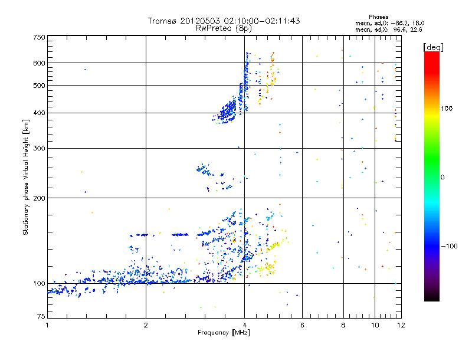Screen dimensions: 472x354
Task: Click the '100' colorbar tick label
Action: (x=447, y=109)
